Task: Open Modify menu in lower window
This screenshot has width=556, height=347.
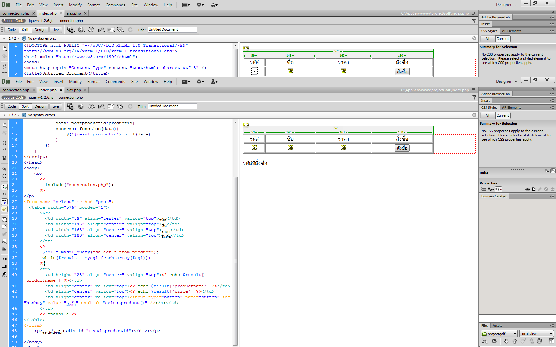Action: point(75,82)
